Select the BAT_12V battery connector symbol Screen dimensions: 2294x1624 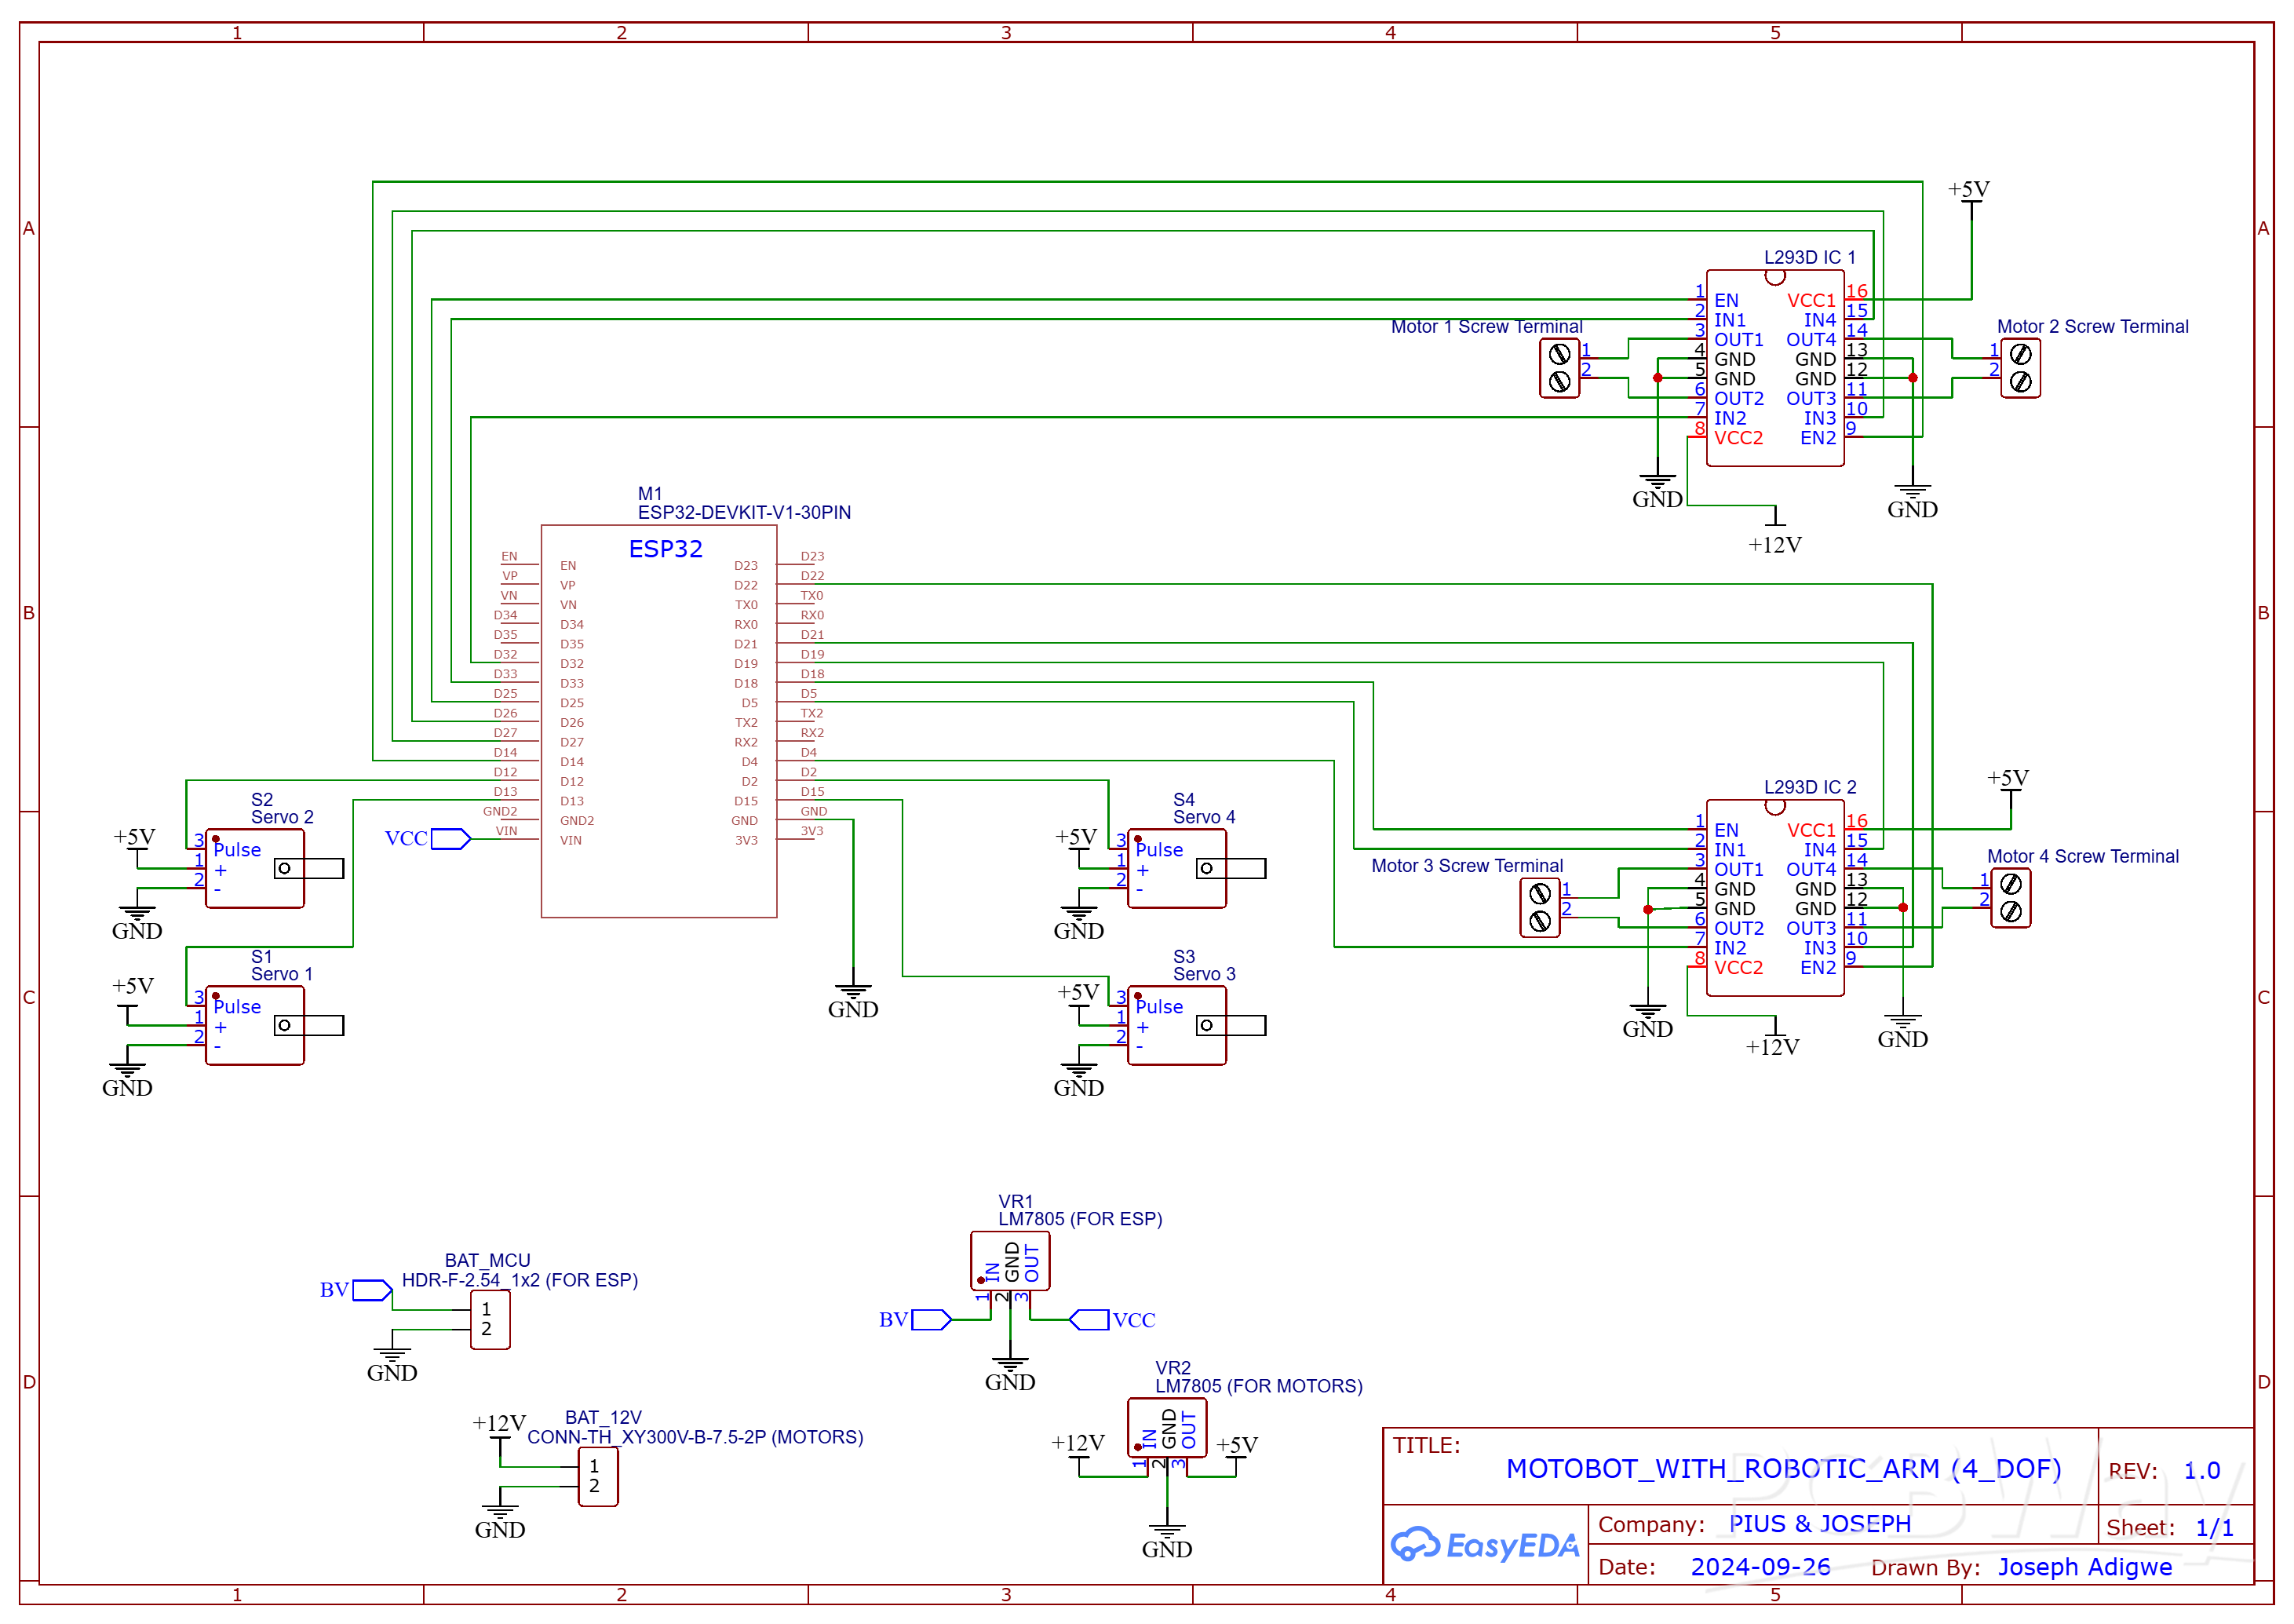click(x=598, y=1477)
